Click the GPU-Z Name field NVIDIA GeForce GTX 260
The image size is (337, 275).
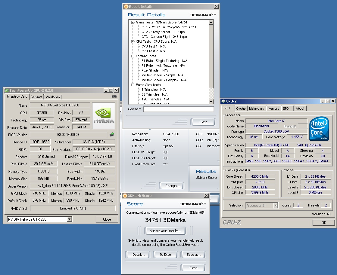pos(60,105)
